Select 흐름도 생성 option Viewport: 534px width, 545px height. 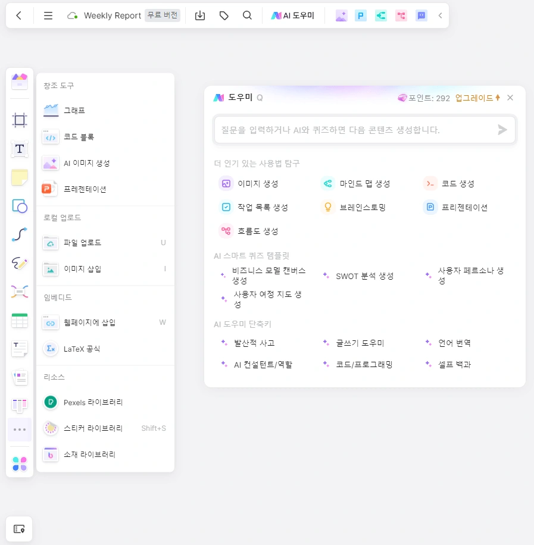248,231
